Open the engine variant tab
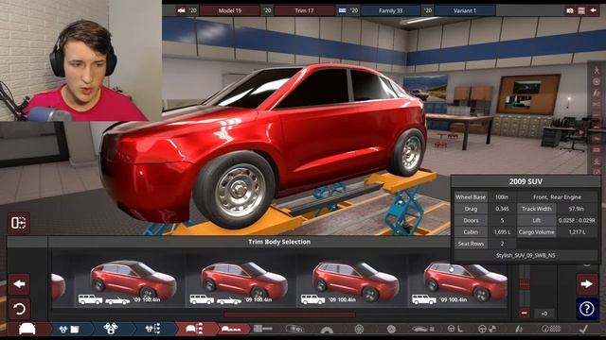 pyautogui.click(x=111, y=329)
